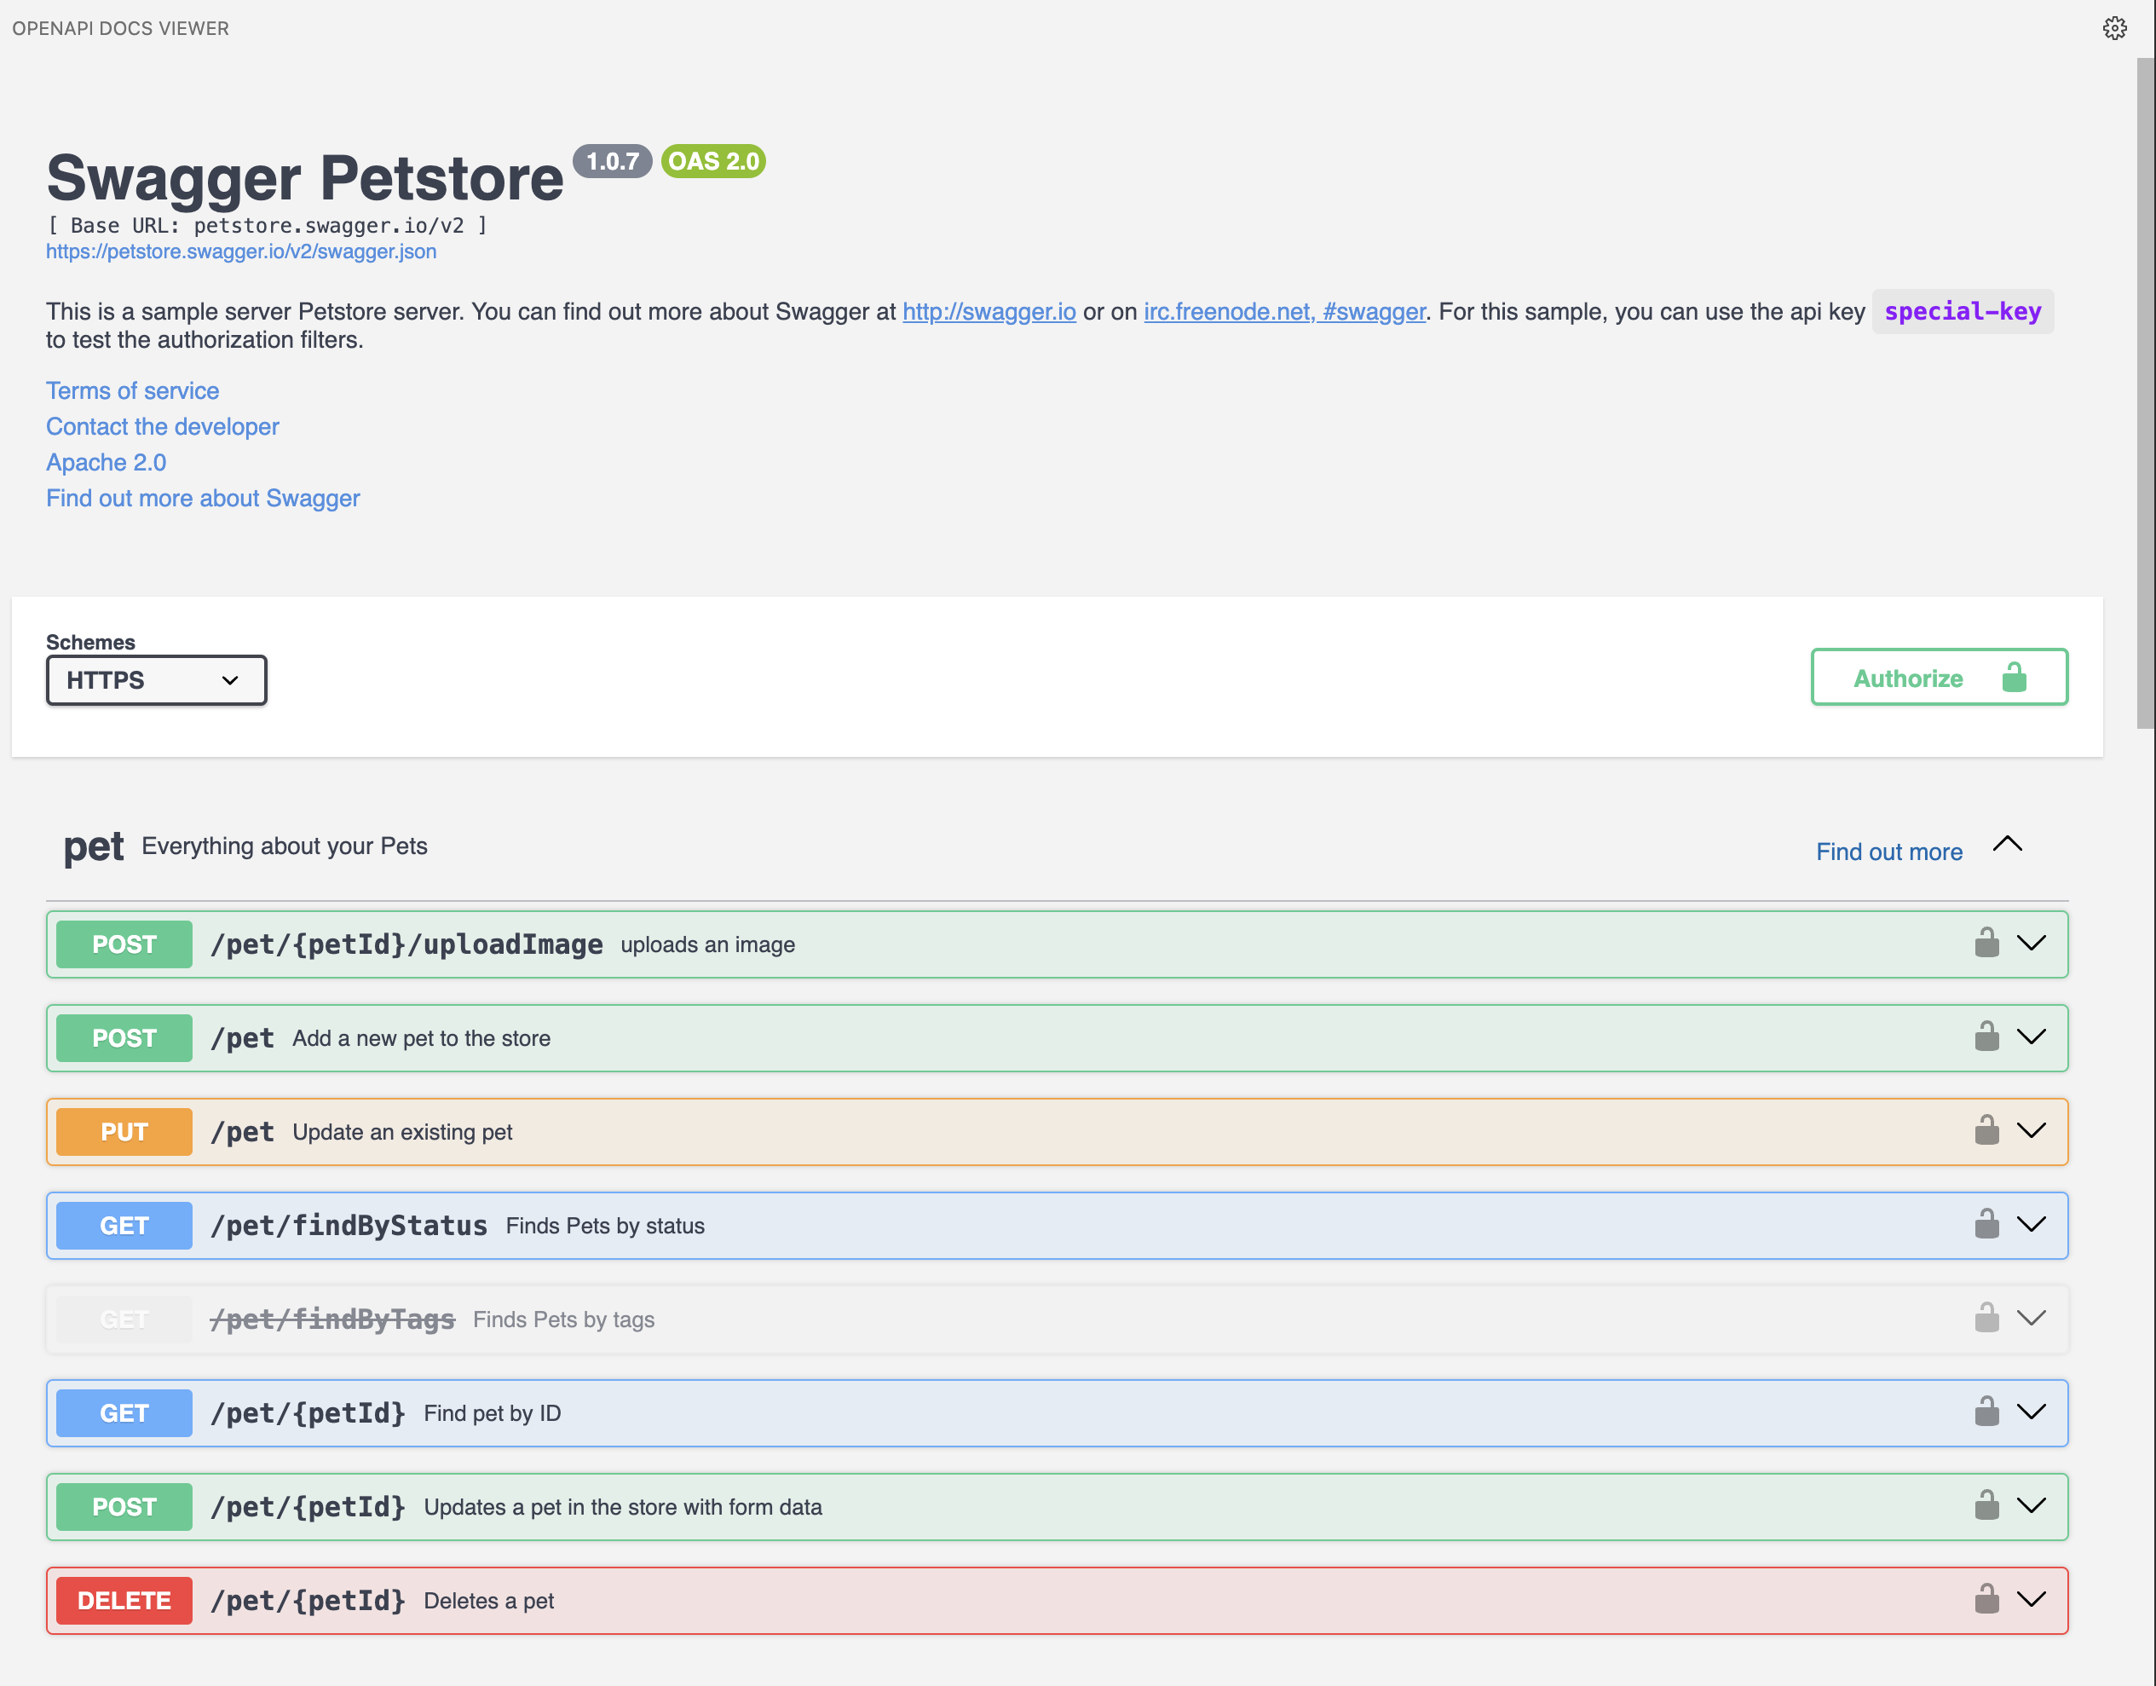This screenshot has width=2156, height=1686.
Task: Expand 'Find pet by ID' chevron
Action: [2032, 1412]
